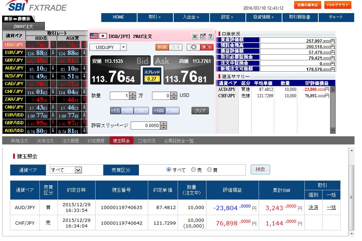Switch to 約定履歴 tab
The width and height of the screenshot is (362, 241).
tap(96, 141)
